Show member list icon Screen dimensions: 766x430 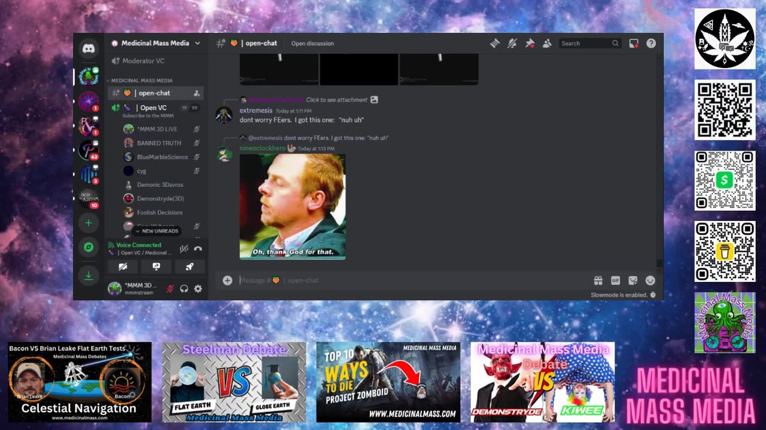[x=547, y=43]
